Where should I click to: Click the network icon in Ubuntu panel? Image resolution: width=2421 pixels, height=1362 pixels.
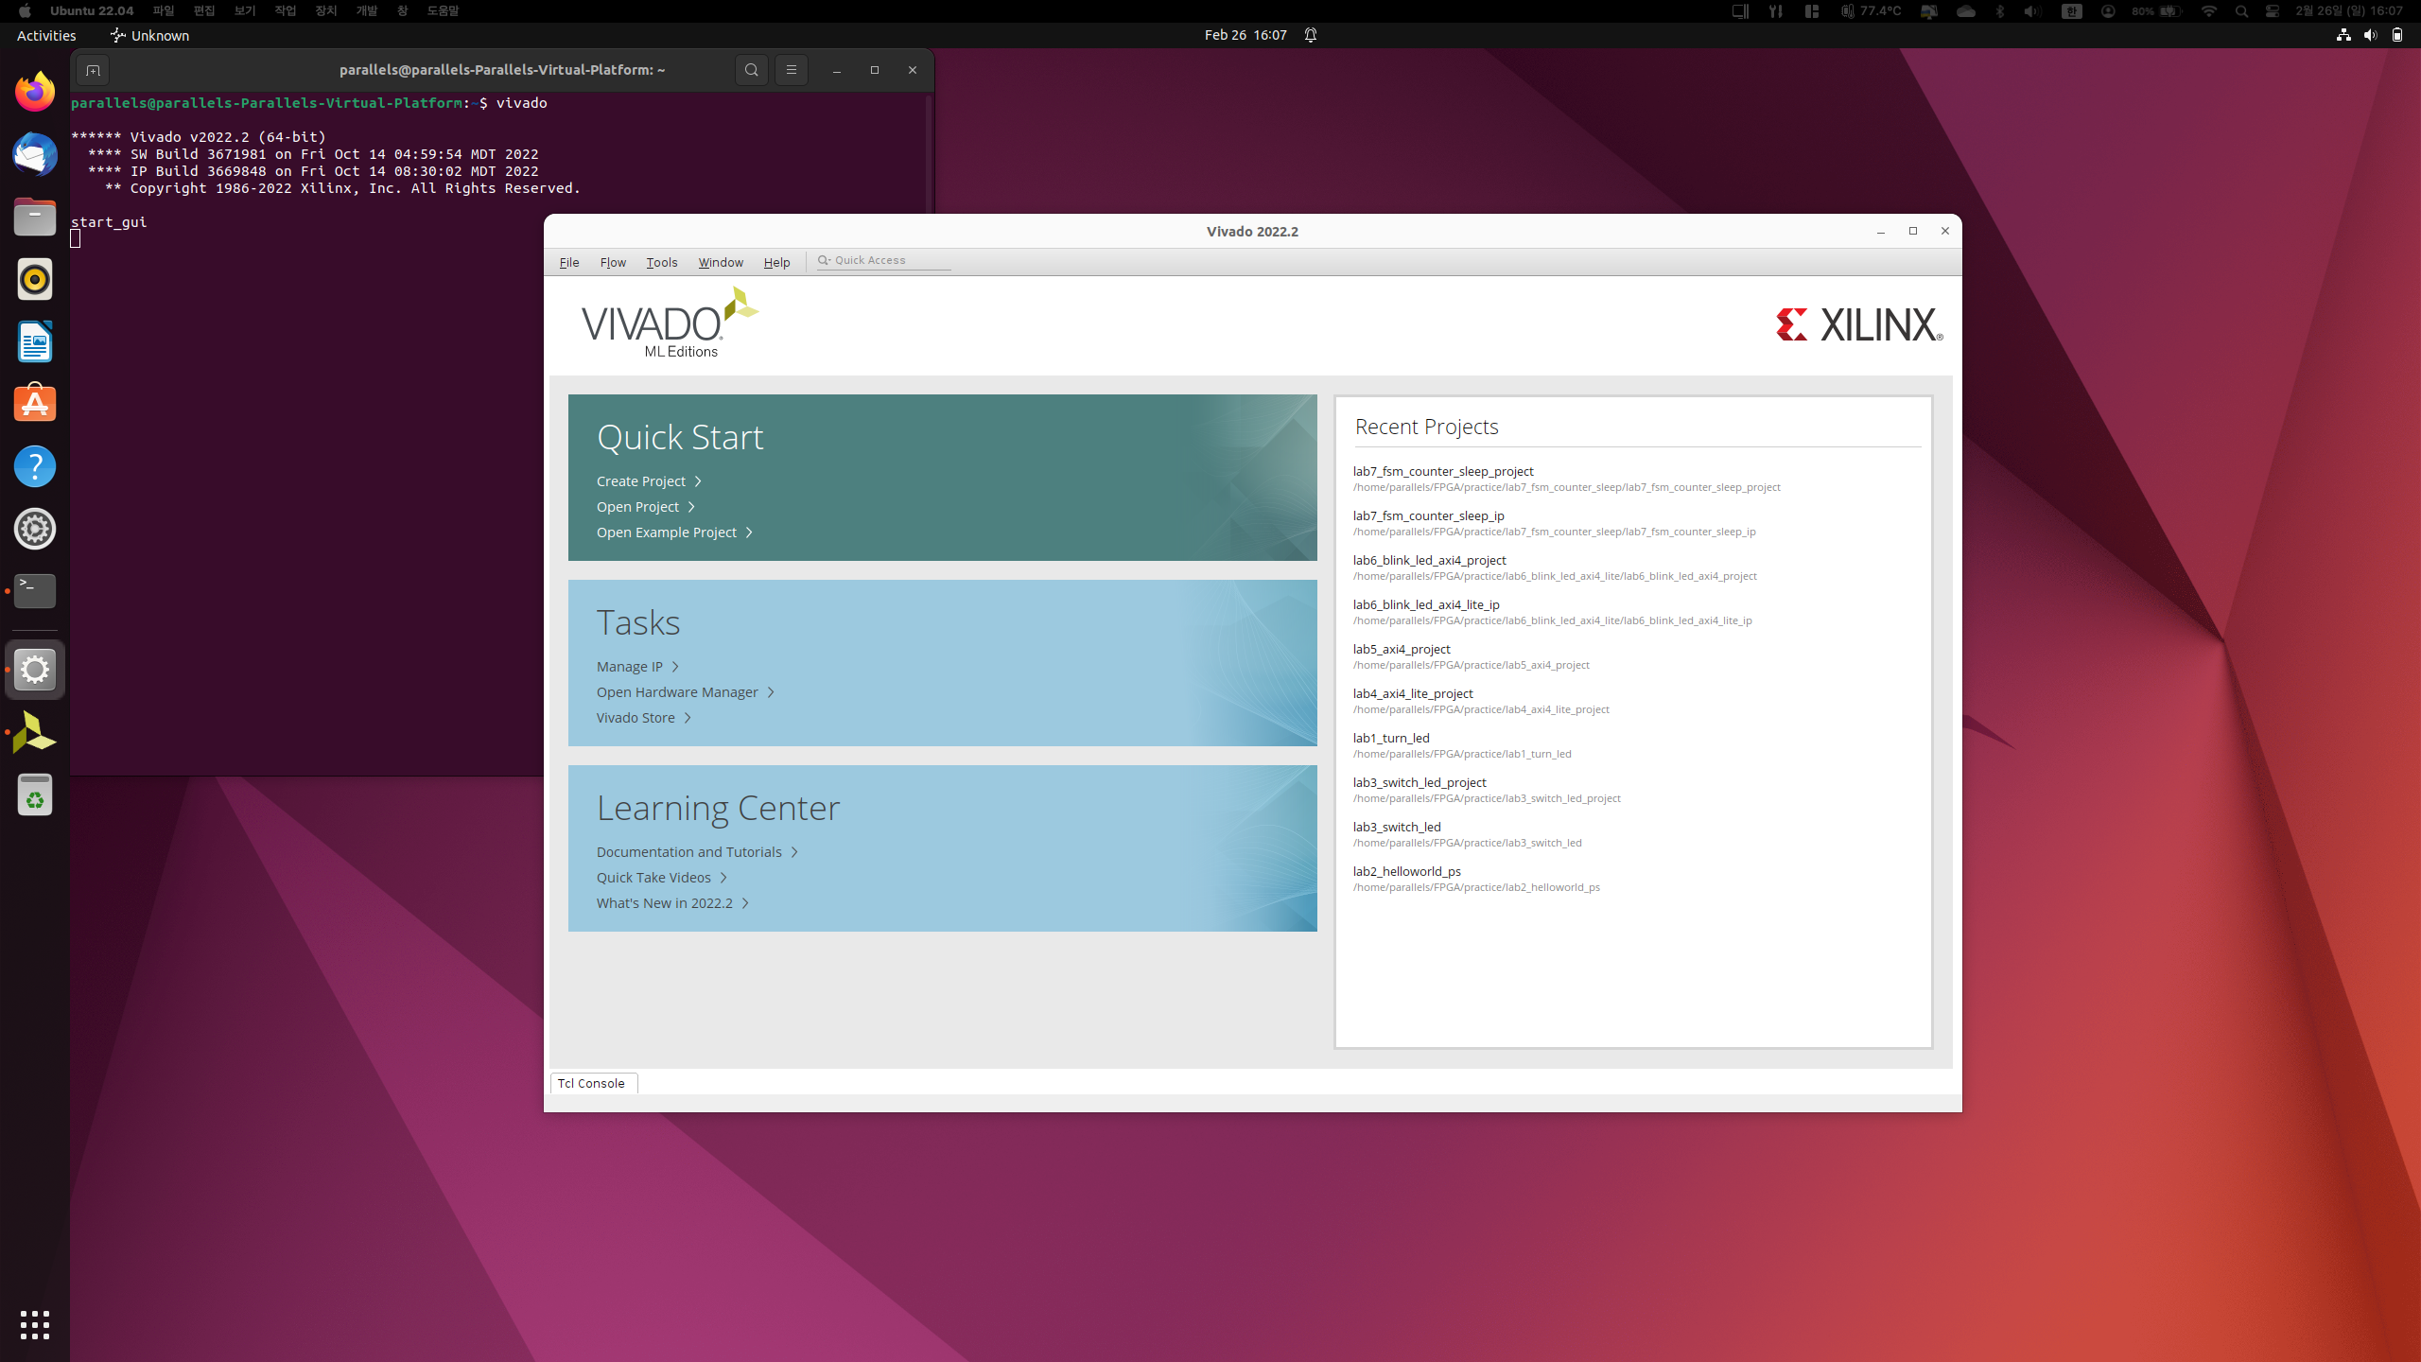pos(2343,35)
